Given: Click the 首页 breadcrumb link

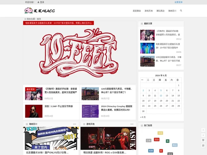Looking at the screenshot, I should tap(39, 19).
